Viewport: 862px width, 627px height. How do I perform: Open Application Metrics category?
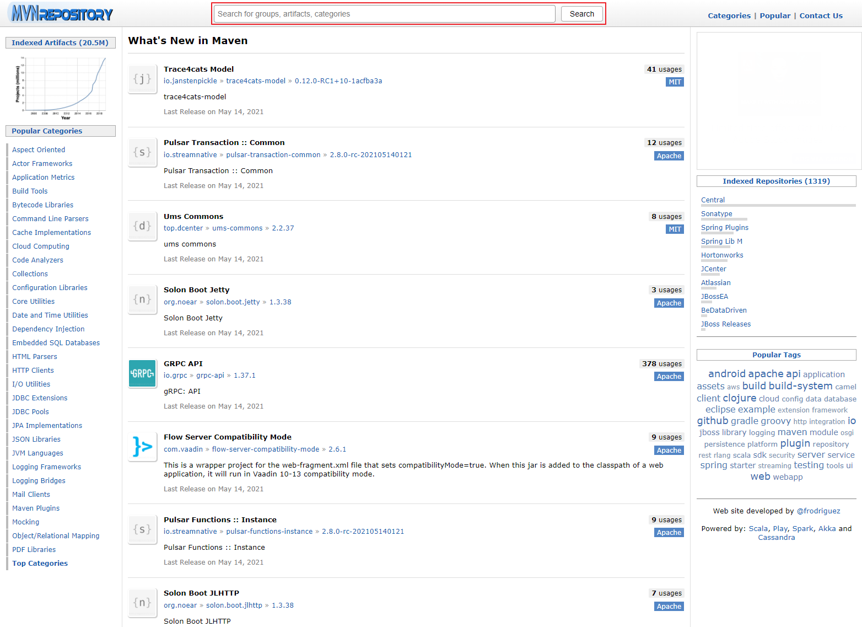[x=43, y=177]
